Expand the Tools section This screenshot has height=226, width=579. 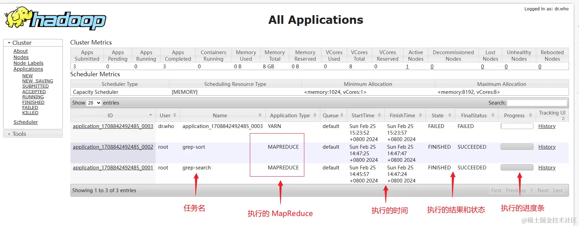(33, 134)
